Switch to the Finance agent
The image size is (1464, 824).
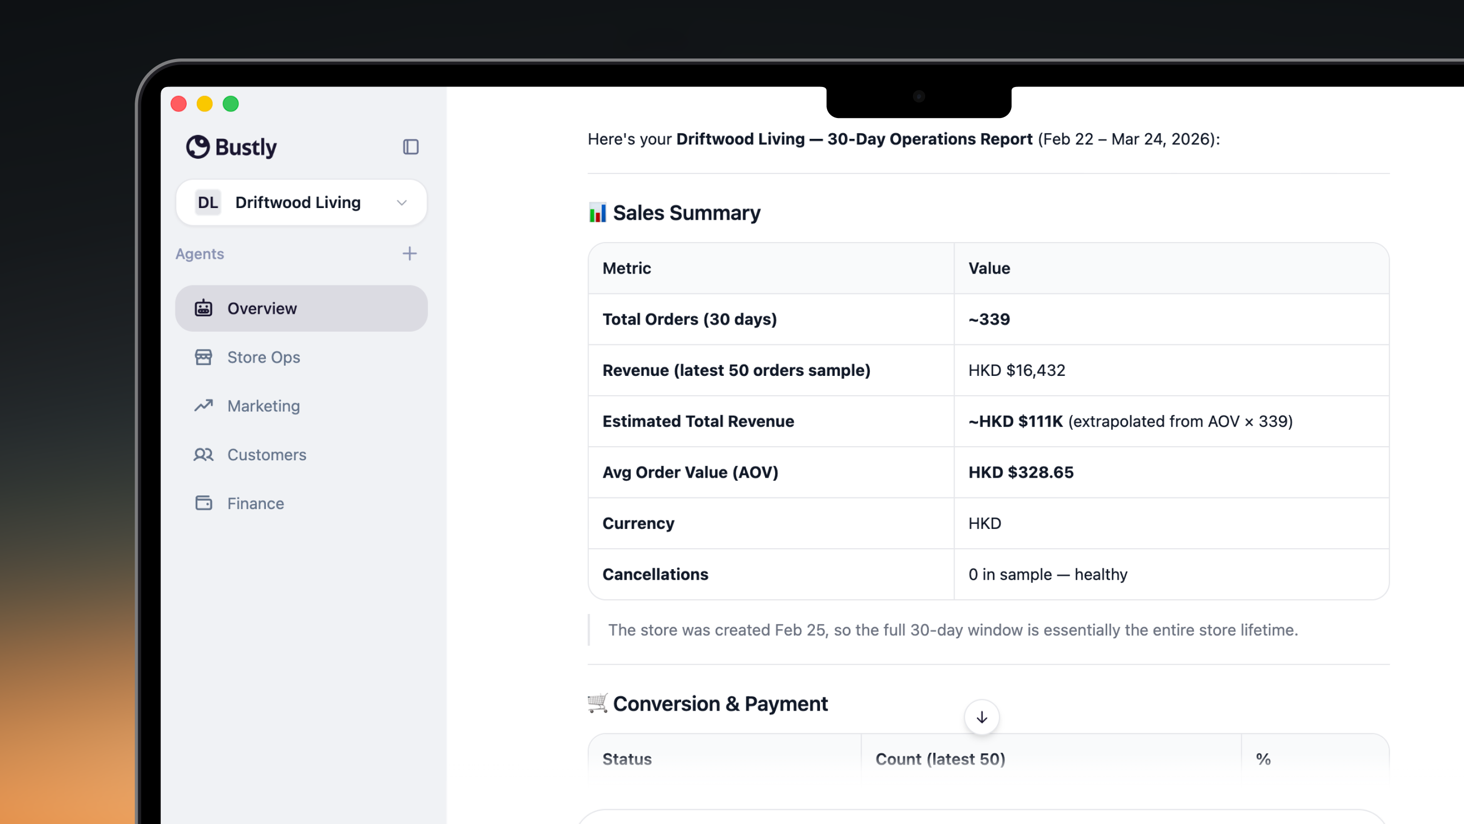click(x=256, y=504)
